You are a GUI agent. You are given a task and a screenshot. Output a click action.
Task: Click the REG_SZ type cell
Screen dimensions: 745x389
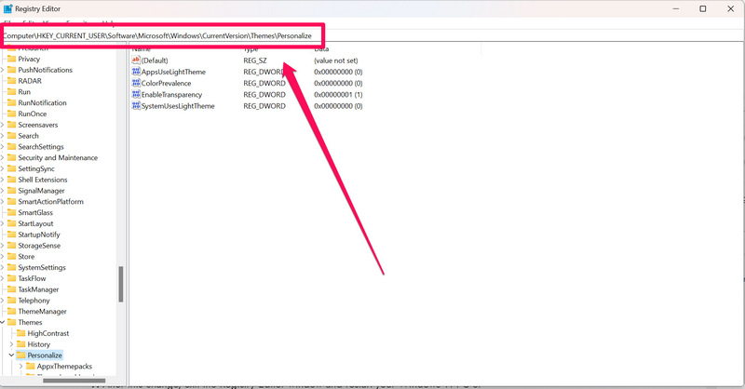coord(255,60)
